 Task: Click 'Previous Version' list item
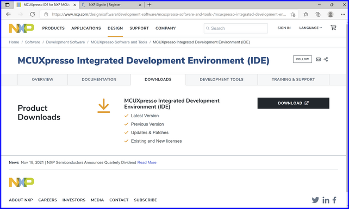147,124
